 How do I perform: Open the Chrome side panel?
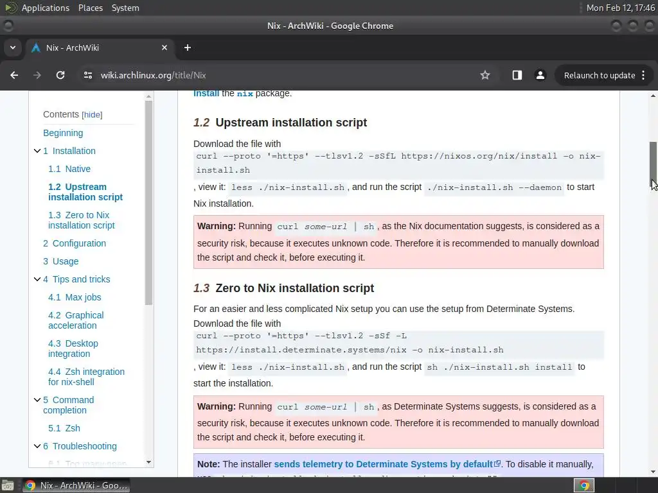point(517,75)
